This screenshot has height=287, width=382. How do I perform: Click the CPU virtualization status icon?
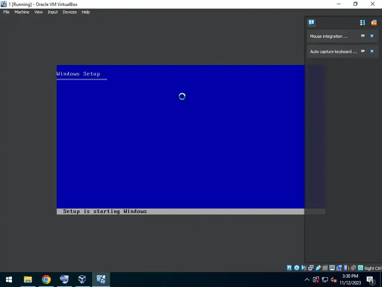pyautogui.click(x=346, y=268)
